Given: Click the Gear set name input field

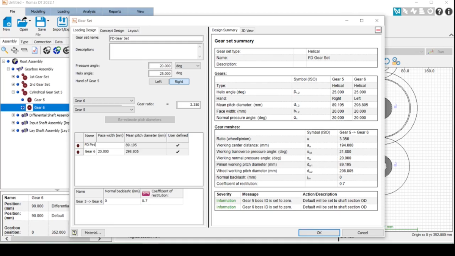Looking at the screenshot, I should click(156, 38).
